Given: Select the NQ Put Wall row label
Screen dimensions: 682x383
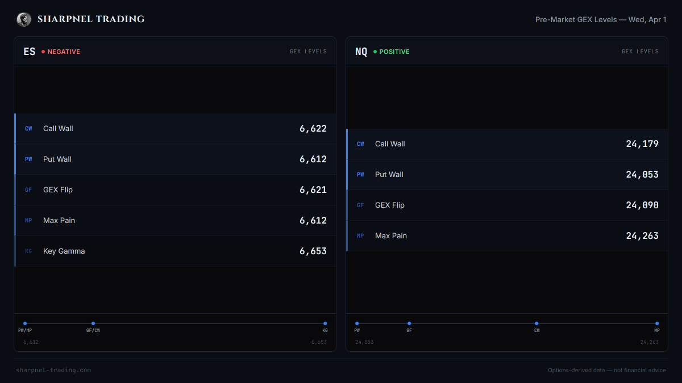Looking at the screenshot, I should pos(389,175).
